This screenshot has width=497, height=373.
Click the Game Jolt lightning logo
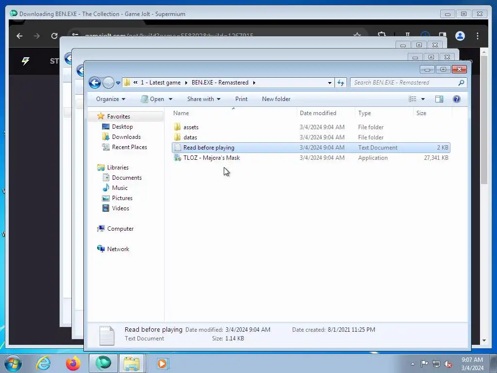(26, 61)
